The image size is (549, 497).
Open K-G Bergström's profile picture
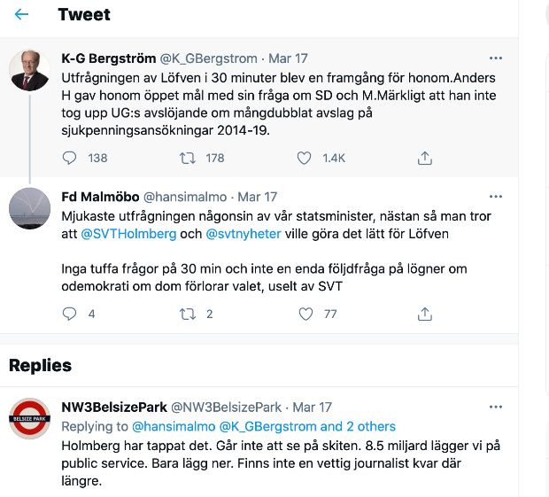[29, 70]
